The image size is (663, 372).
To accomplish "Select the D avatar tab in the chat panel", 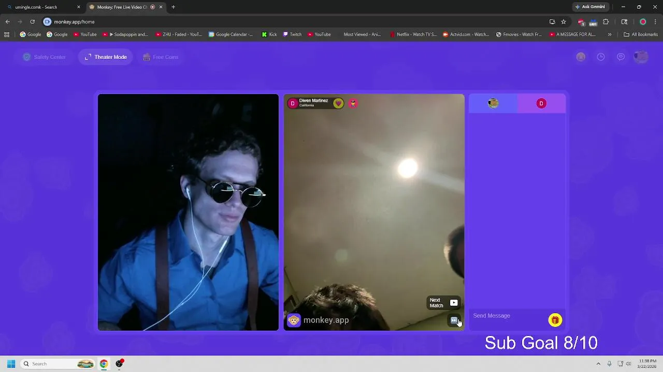I will [541, 103].
